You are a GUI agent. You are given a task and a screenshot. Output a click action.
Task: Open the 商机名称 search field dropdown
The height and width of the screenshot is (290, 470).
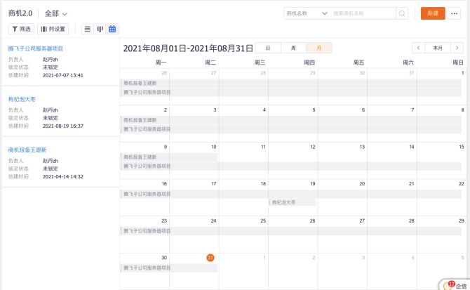pos(307,13)
